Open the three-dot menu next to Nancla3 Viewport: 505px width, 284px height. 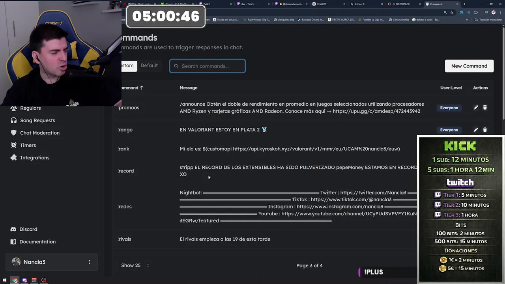[x=90, y=262]
